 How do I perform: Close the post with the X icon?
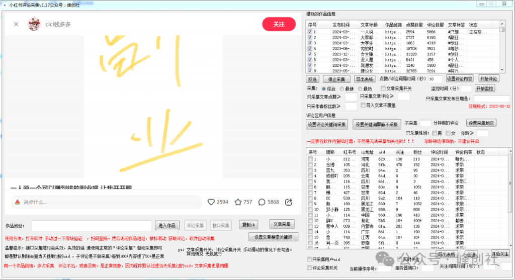tap(16, 24)
